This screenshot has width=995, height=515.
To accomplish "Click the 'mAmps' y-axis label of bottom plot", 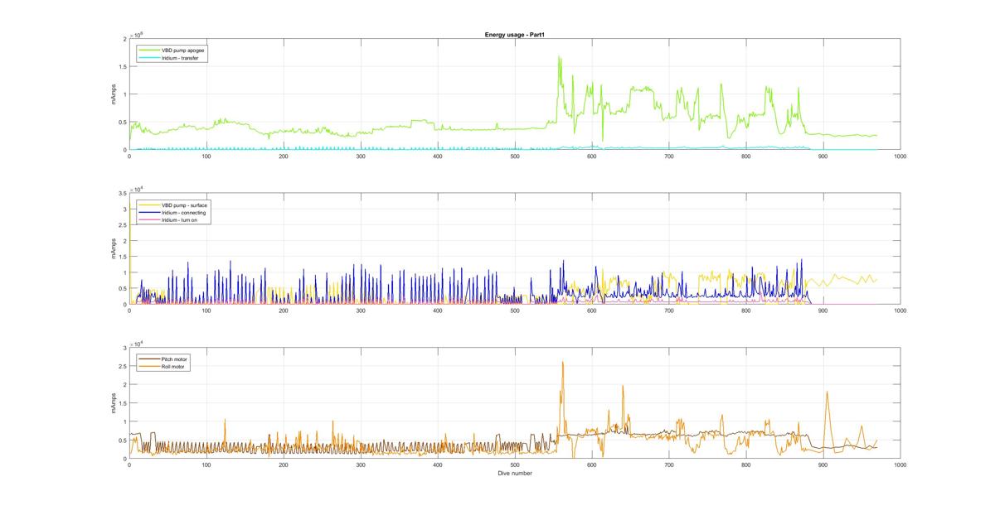I will click(114, 402).
